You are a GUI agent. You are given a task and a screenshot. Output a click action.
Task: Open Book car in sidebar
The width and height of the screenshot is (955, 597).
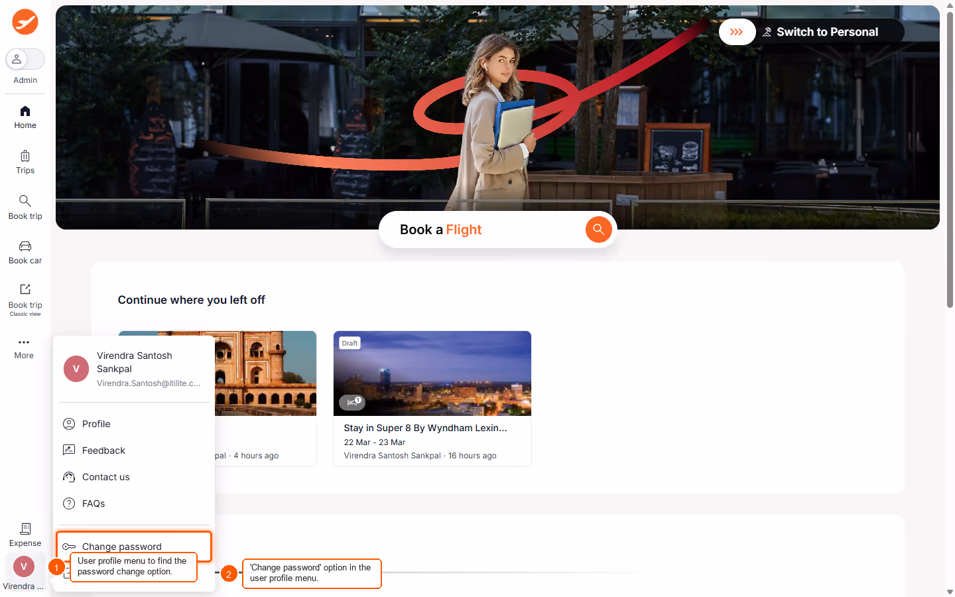point(25,253)
